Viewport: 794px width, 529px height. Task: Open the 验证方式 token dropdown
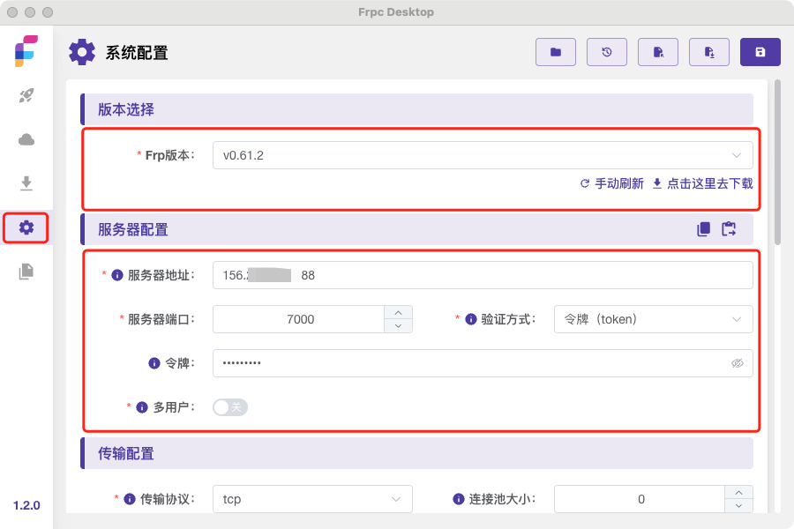(653, 319)
